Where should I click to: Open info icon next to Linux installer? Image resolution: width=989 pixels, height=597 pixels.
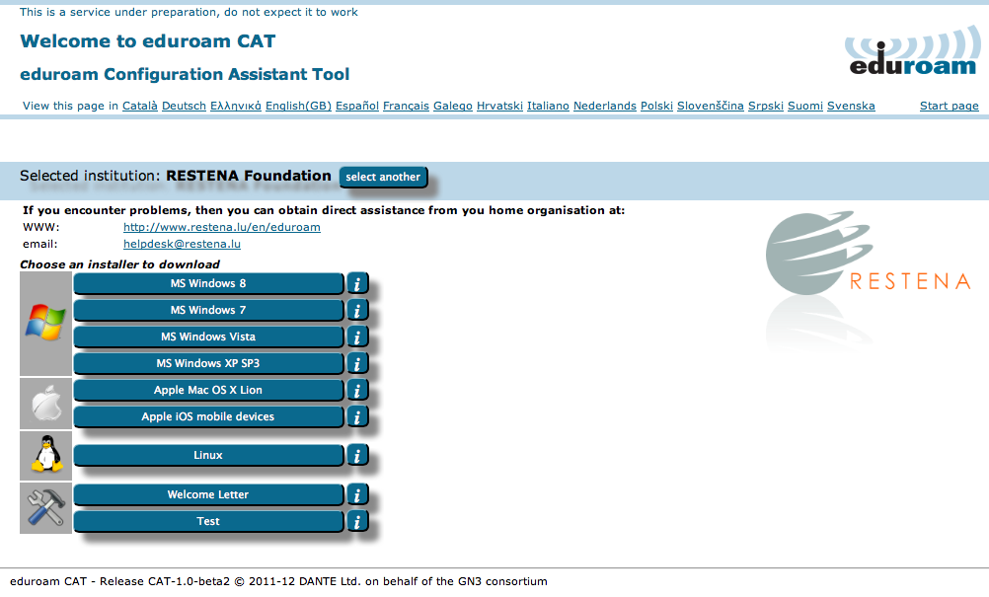pyautogui.click(x=356, y=456)
